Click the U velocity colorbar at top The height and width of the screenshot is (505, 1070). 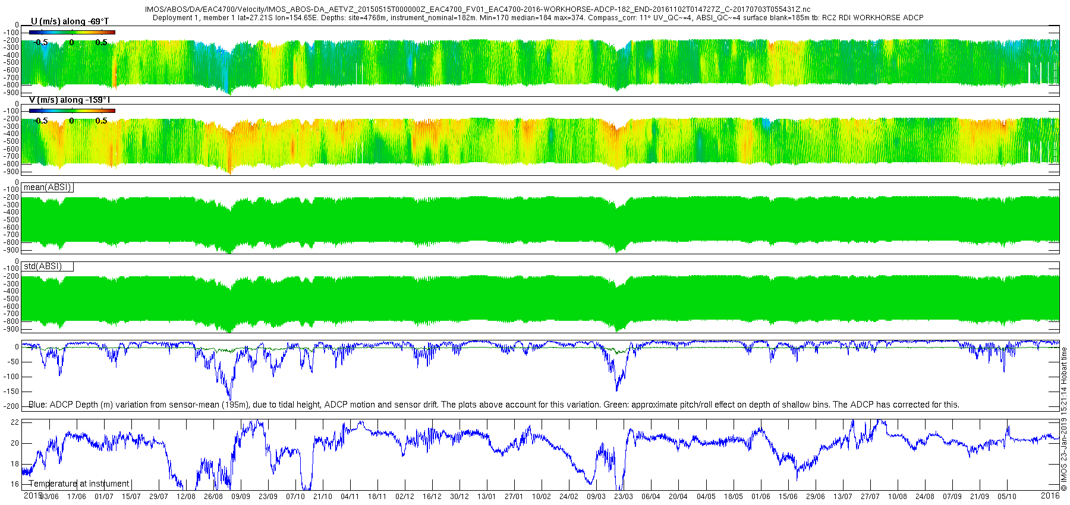pyautogui.click(x=72, y=32)
